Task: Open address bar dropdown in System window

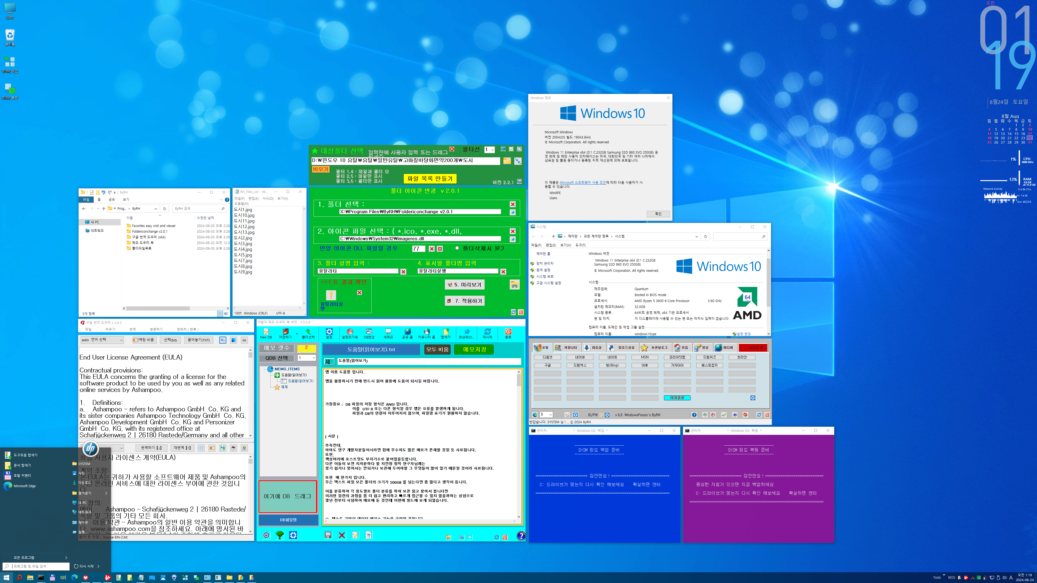Action: 696,237
